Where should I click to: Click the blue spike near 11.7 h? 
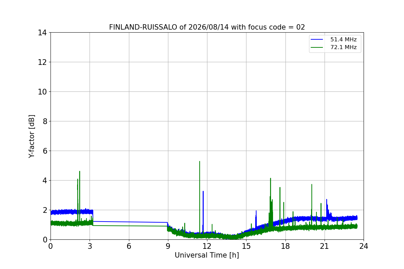pyautogui.click(x=203, y=191)
